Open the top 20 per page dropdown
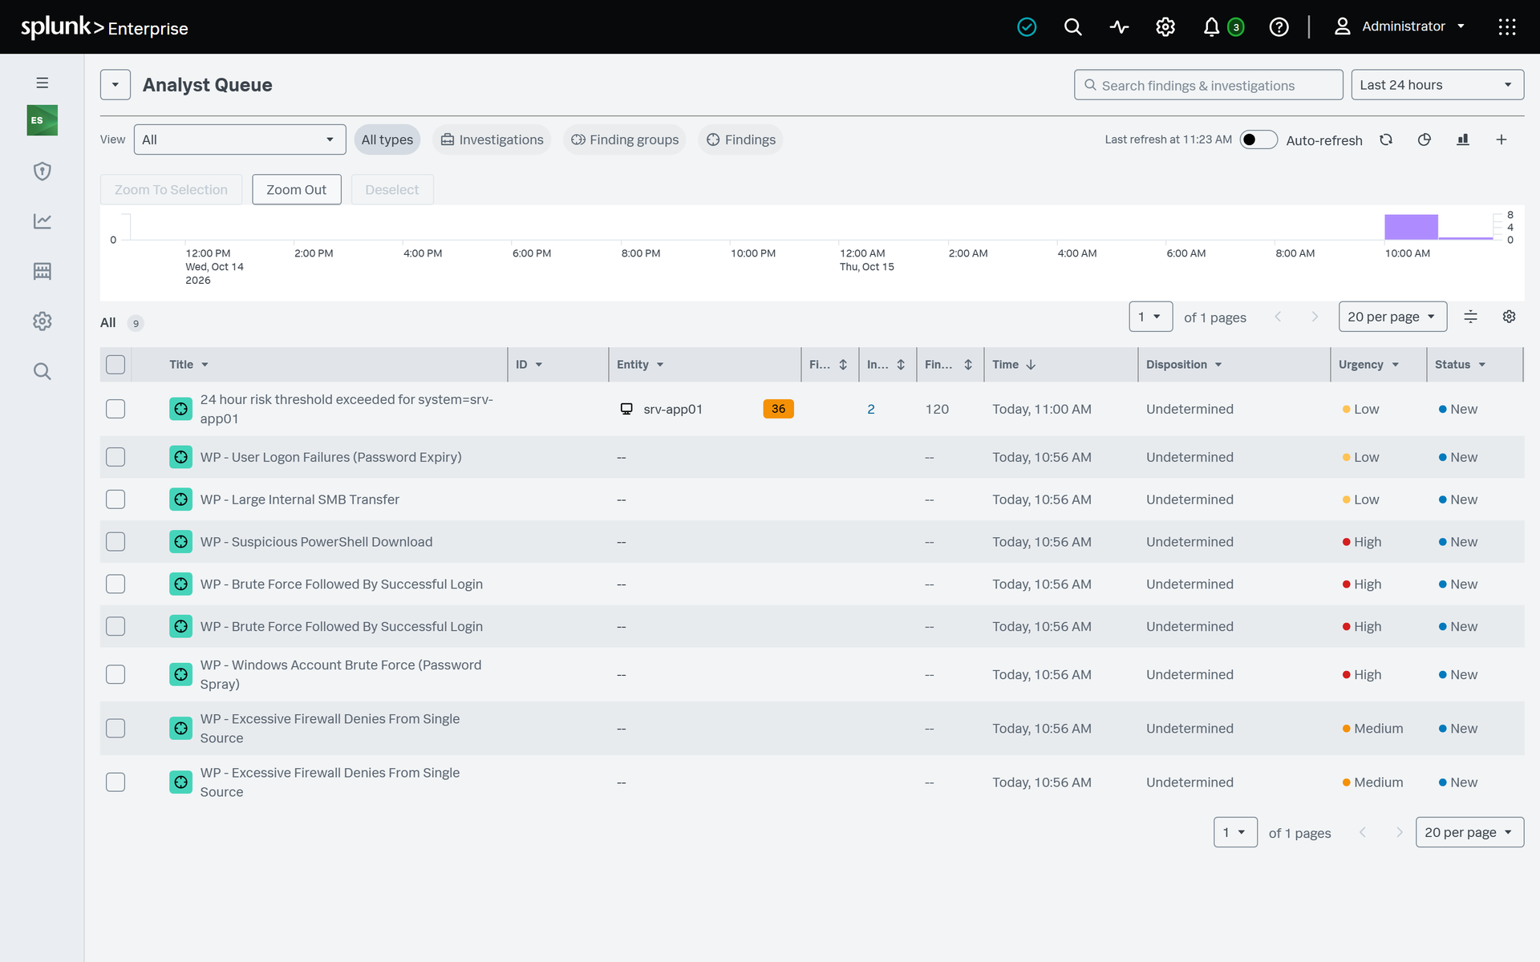 [1392, 317]
